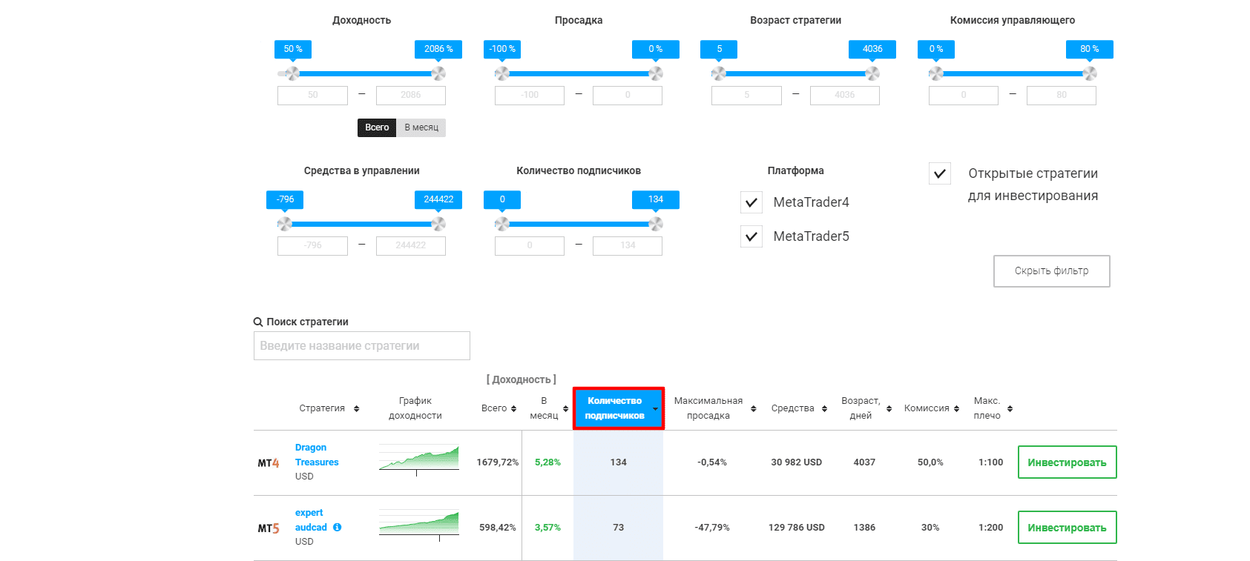1250x561 pixels.
Task: Click the Скрыть фильтр button
Action: [1052, 271]
